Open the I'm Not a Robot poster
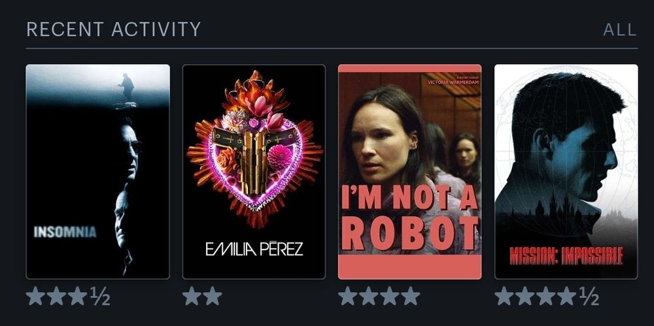Image resolution: width=654 pixels, height=326 pixels. pyautogui.click(x=409, y=171)
